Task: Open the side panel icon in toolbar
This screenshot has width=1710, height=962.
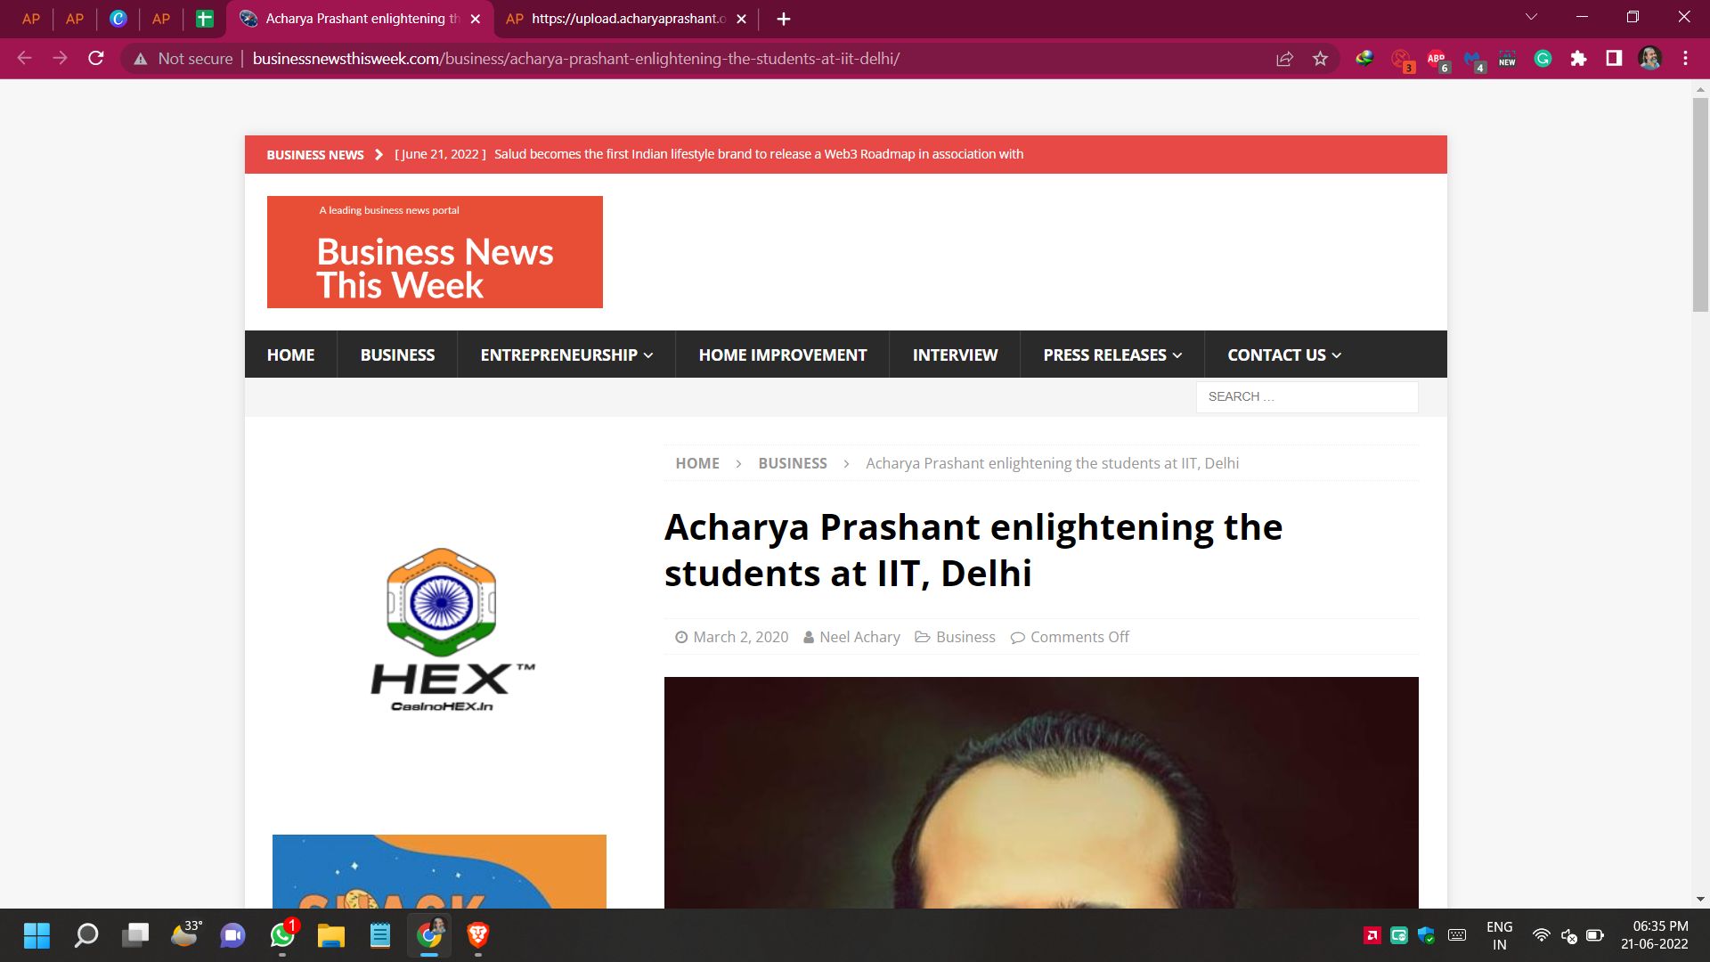Action: click(1614, 59)
